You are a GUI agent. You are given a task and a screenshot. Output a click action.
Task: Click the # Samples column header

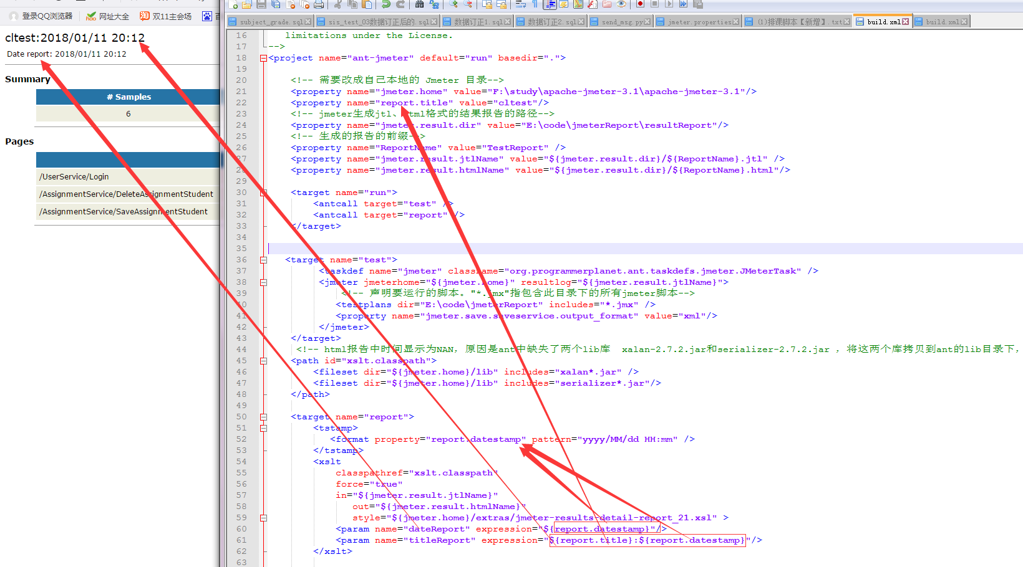click(128, 97)
